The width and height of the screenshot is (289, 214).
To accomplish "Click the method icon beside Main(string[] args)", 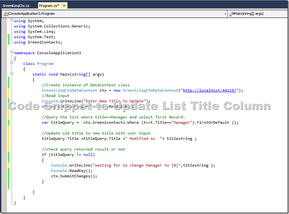I will pos(231,14).
